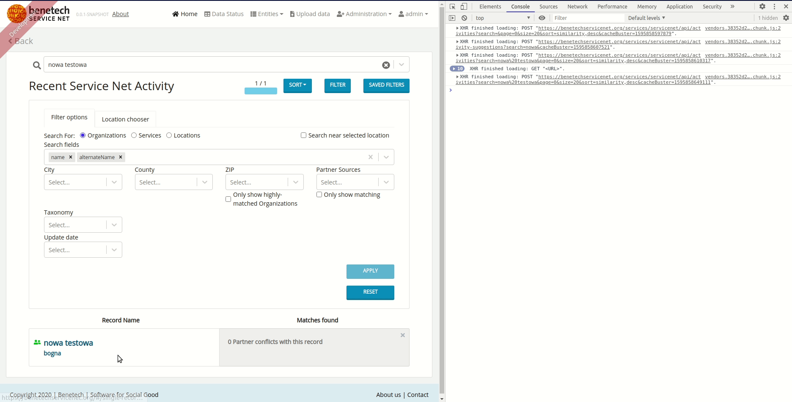Open the Home menu item
The image size is (792, 402).
[185, 14]
